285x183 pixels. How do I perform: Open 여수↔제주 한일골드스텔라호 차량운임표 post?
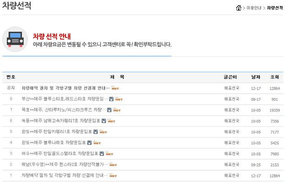pos(60,153)
